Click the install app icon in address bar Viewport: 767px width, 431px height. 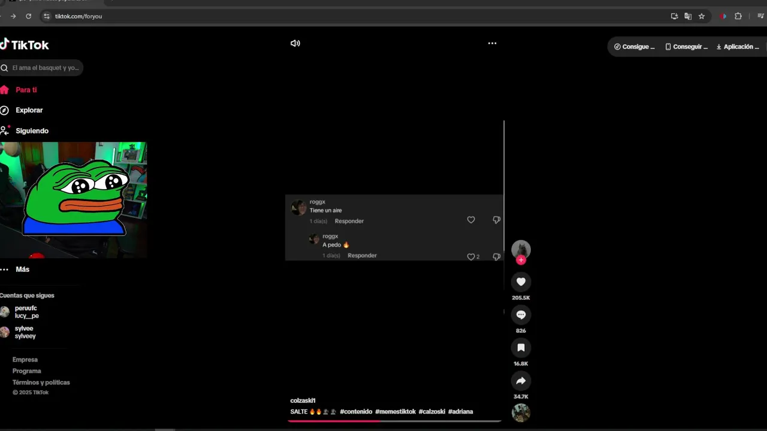point(674,16)
